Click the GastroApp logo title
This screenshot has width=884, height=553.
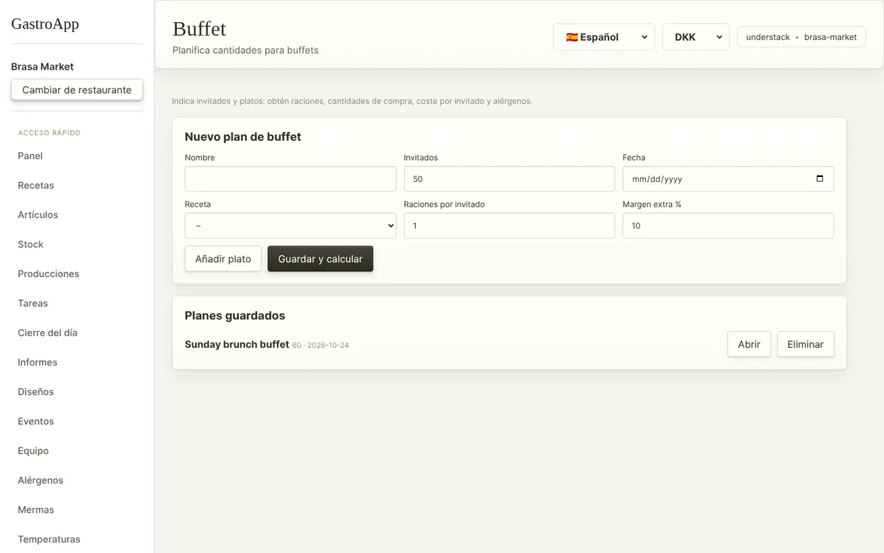(x=45, y=24)
